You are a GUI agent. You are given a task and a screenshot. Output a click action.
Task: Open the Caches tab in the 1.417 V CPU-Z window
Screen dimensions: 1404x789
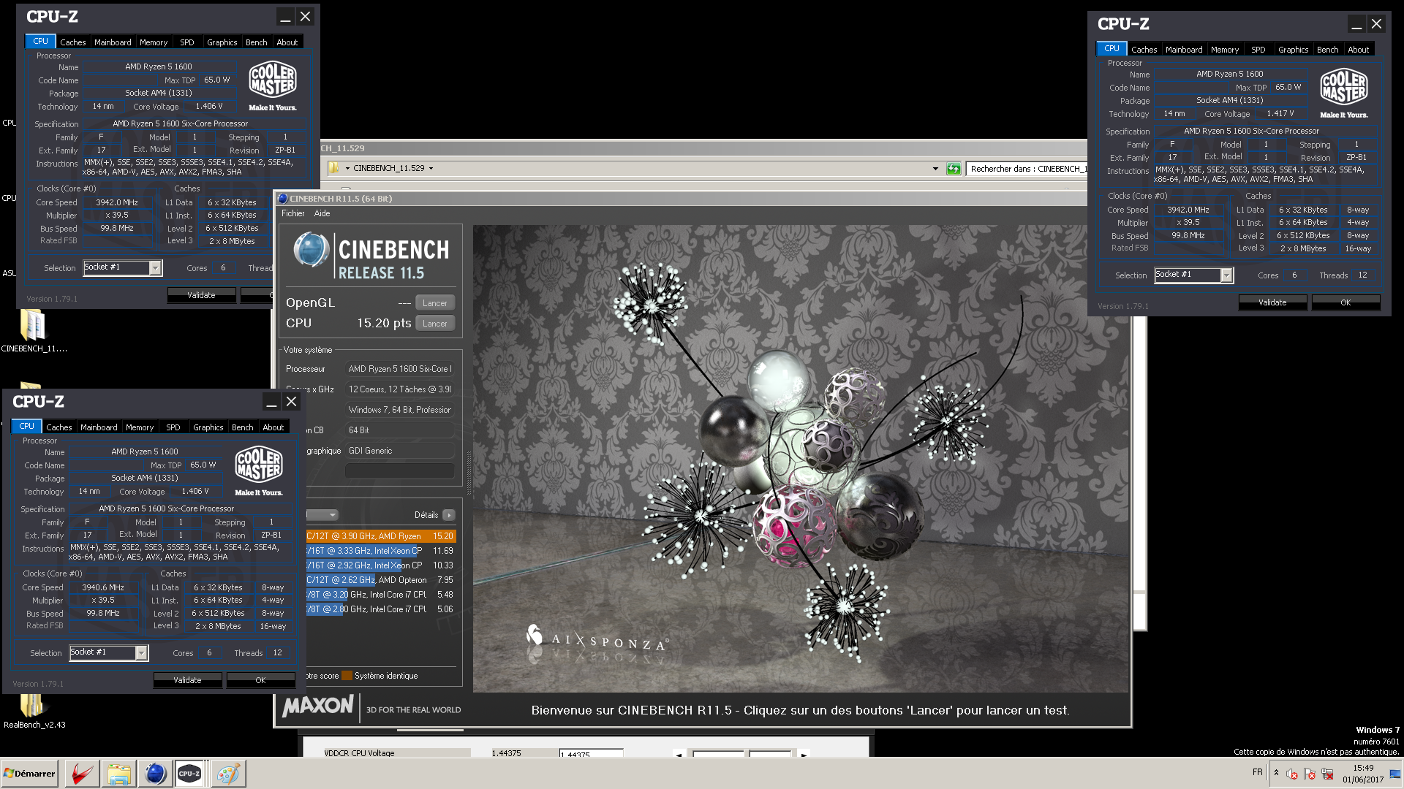tap(1144, 50)
